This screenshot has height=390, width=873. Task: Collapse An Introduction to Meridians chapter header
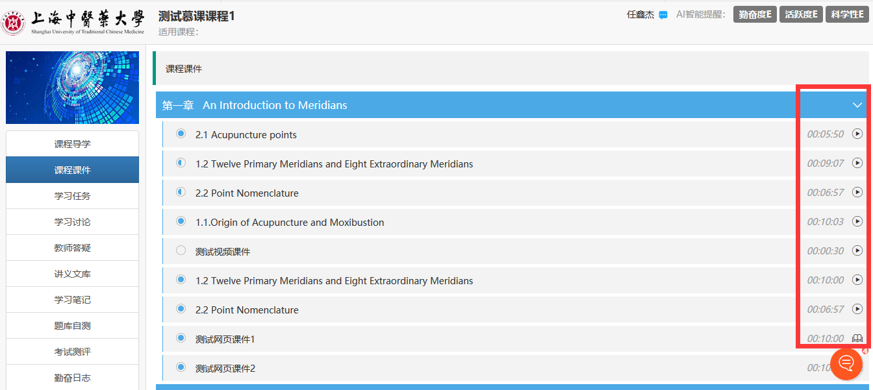tap(275, 105)
